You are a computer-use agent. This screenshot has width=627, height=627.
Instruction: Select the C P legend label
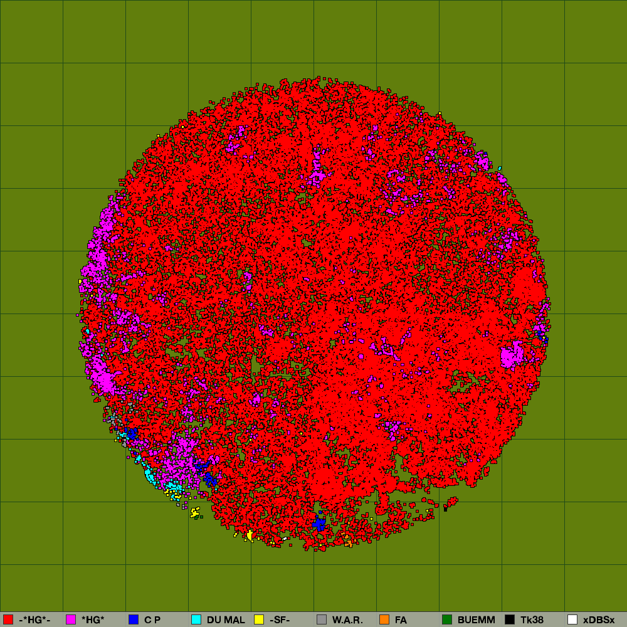(x=152, y=620)
